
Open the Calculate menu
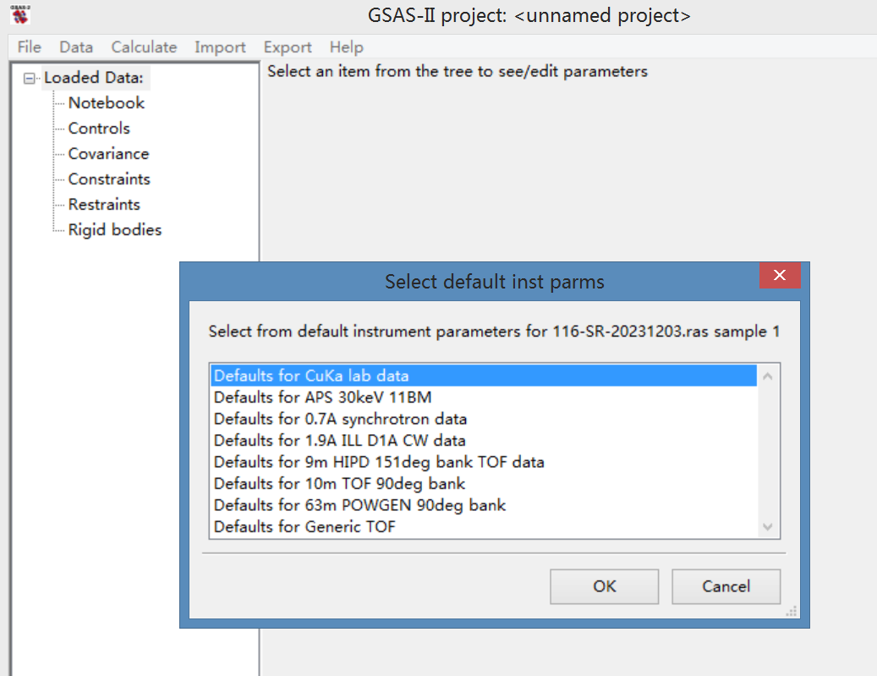pos(144,47)
